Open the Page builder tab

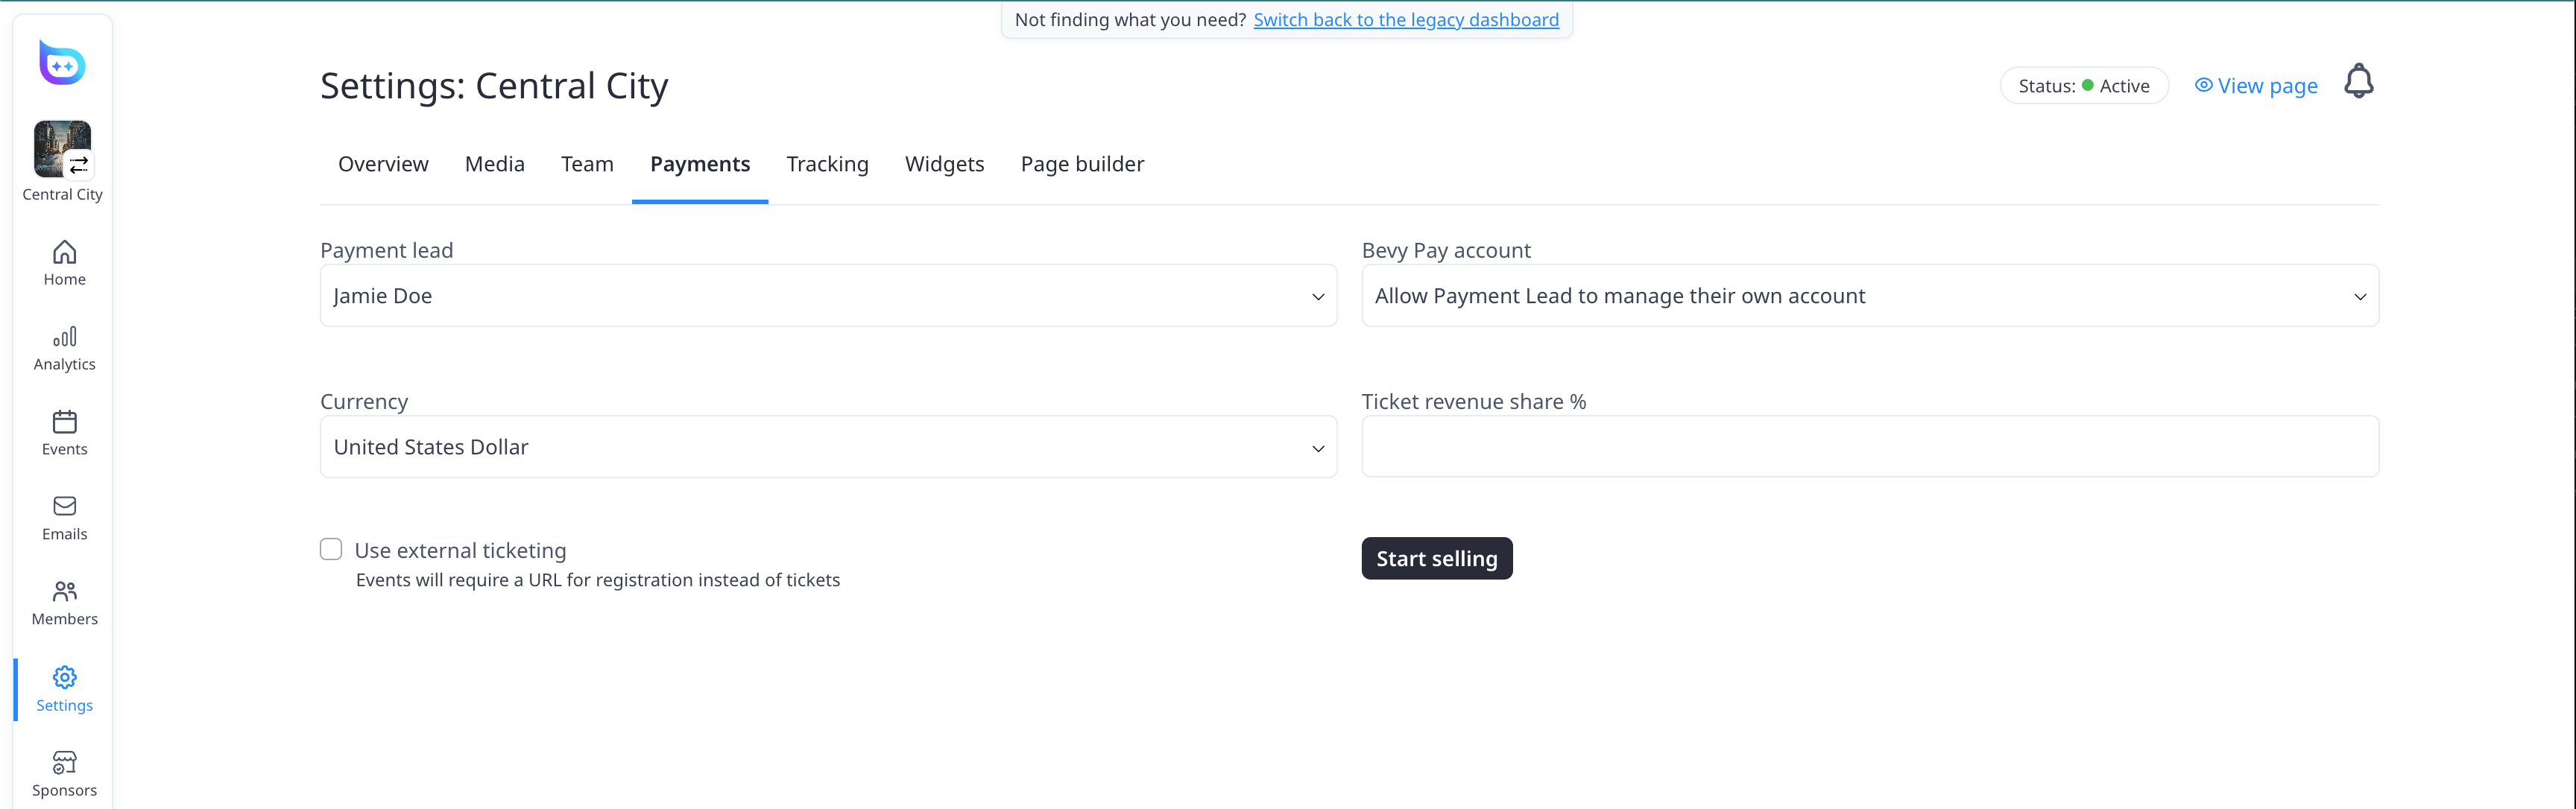click(x=1082, y=163)
